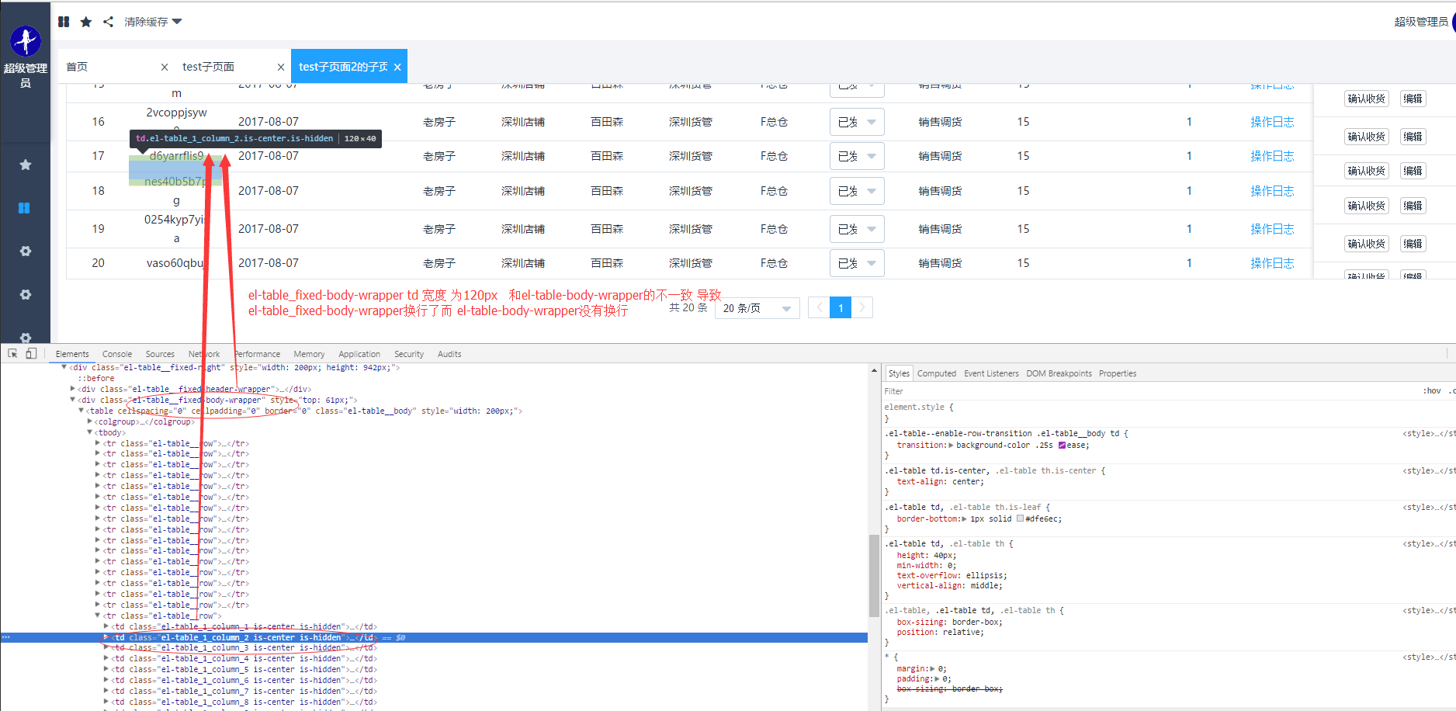Click the blue grid icon in left sidebar
Image resolution: width=1456 pixels, height=711 pixels.
24,207
